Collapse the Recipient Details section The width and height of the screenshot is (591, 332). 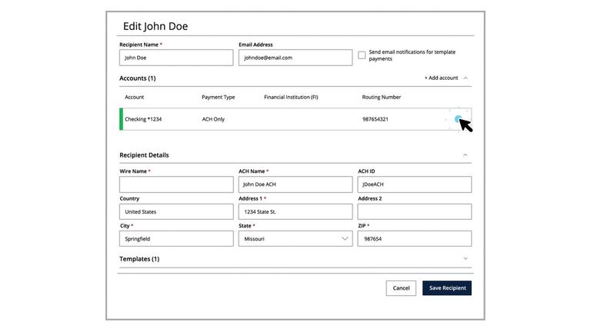coord(465,155)
